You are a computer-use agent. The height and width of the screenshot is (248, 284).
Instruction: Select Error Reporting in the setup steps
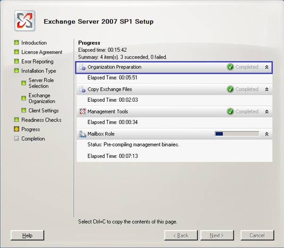pos(37,62)
